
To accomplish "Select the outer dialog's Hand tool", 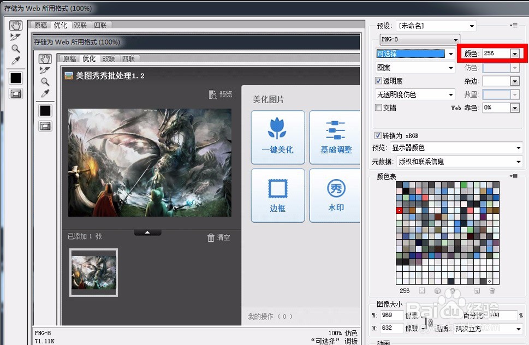I will click(x=15, y=26).
